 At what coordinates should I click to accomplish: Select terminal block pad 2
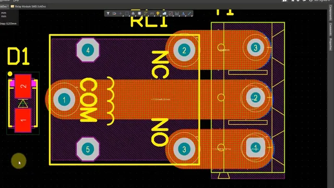click(255, 98)
